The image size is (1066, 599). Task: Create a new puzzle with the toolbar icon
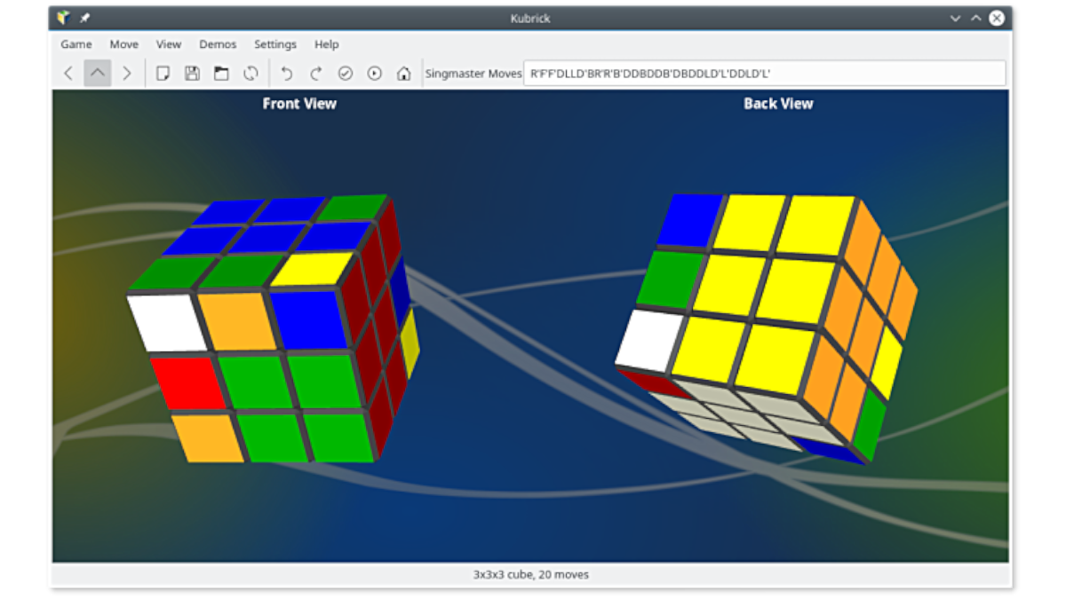163,73
